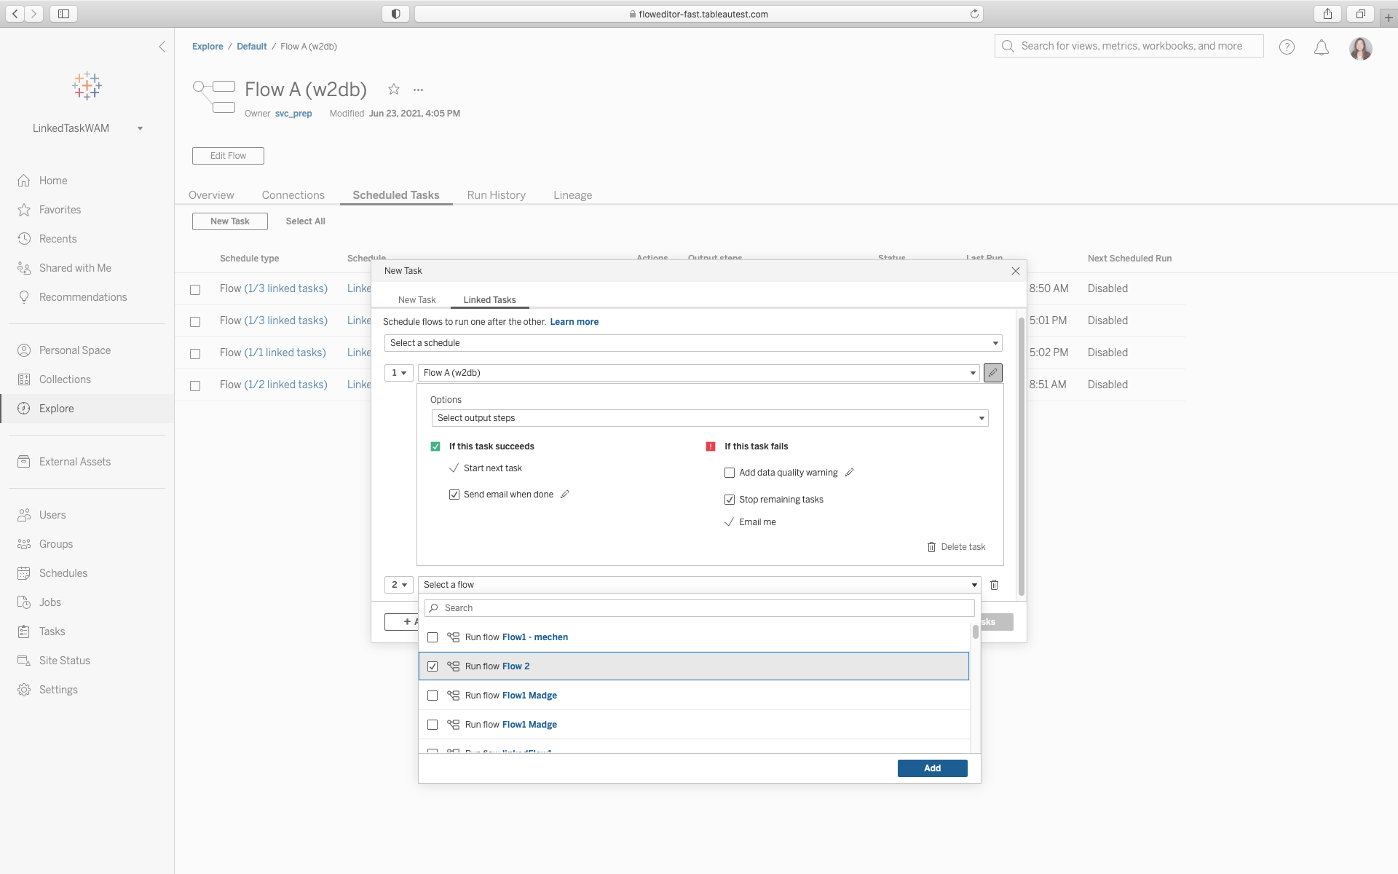1398x874 pixels.
Task: Open the Select a schedule dropdown
Action: (693, 343)
